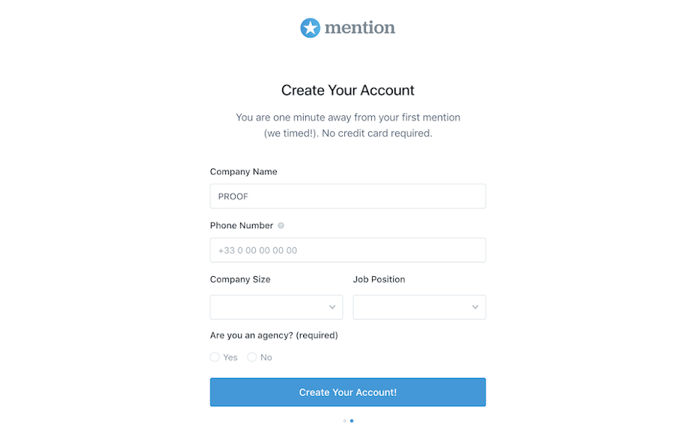Image resolution: width=696 pixels, height=440 pixels.
Task: Select the Yes radio button for agency
Action: (x=215, y=357)
